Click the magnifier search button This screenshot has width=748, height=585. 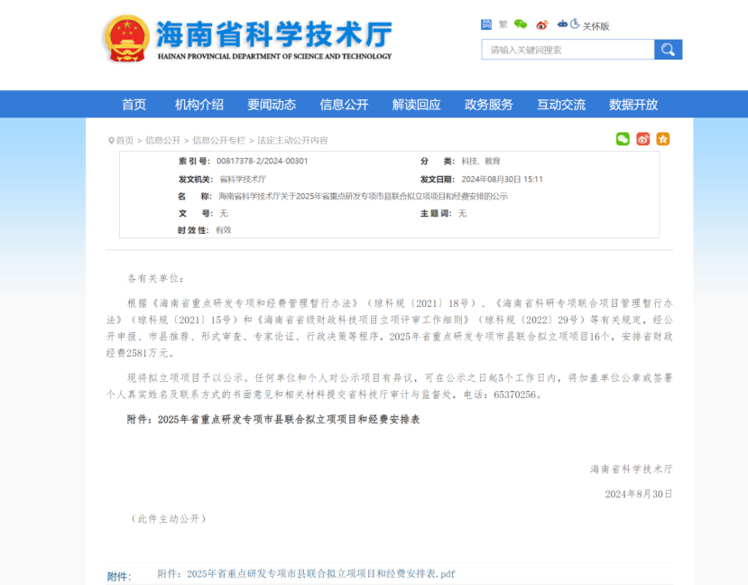click(x=668, y=50)
